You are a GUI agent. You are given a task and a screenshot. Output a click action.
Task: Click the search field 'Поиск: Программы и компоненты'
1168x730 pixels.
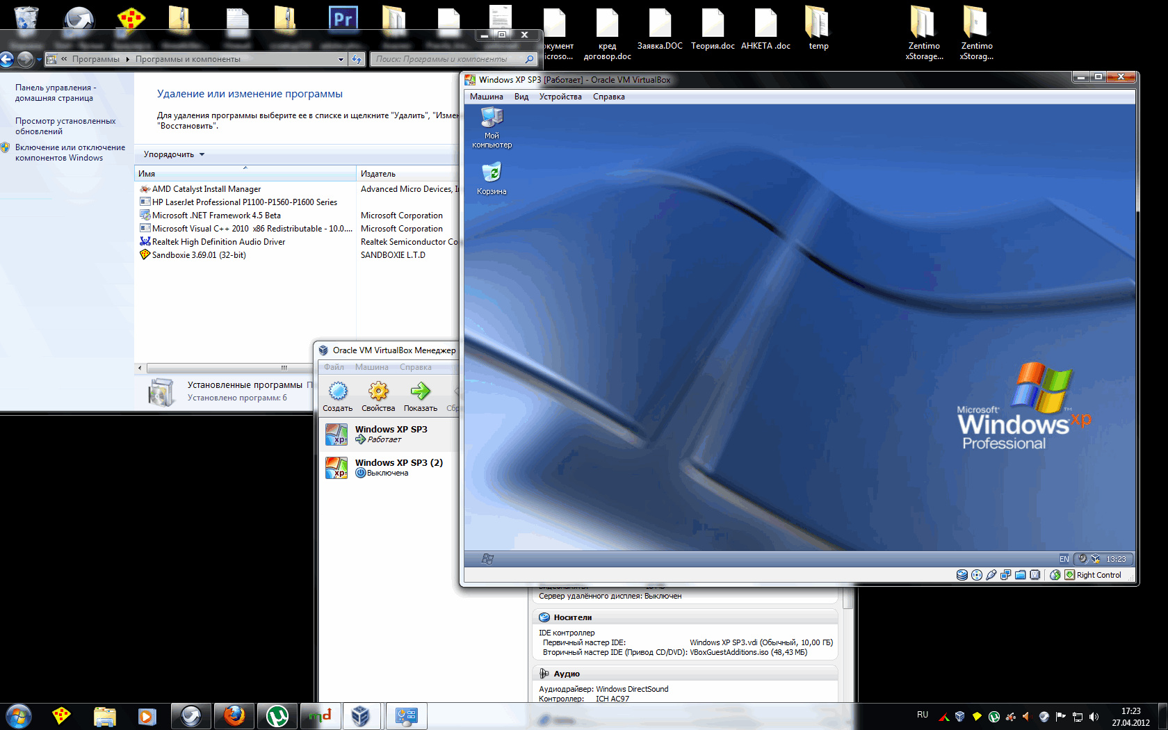pyautogui.click(x=448, y=60)
